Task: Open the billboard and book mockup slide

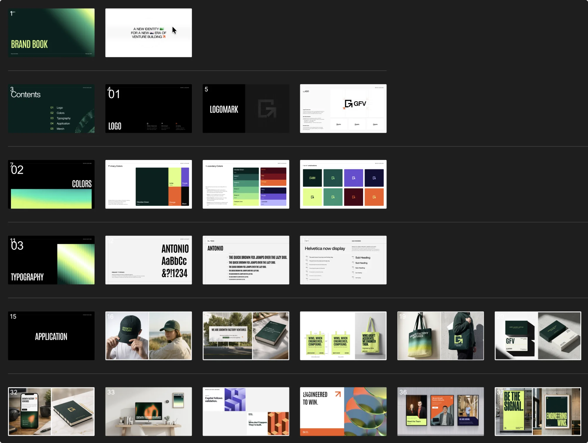Action: click(x=246, y=336)
